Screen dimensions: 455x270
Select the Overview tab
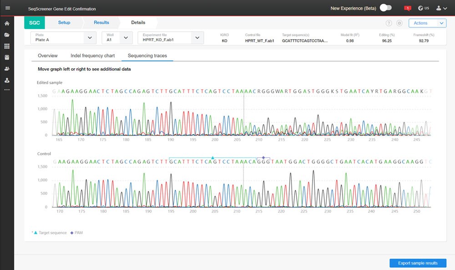pos(49,56)
